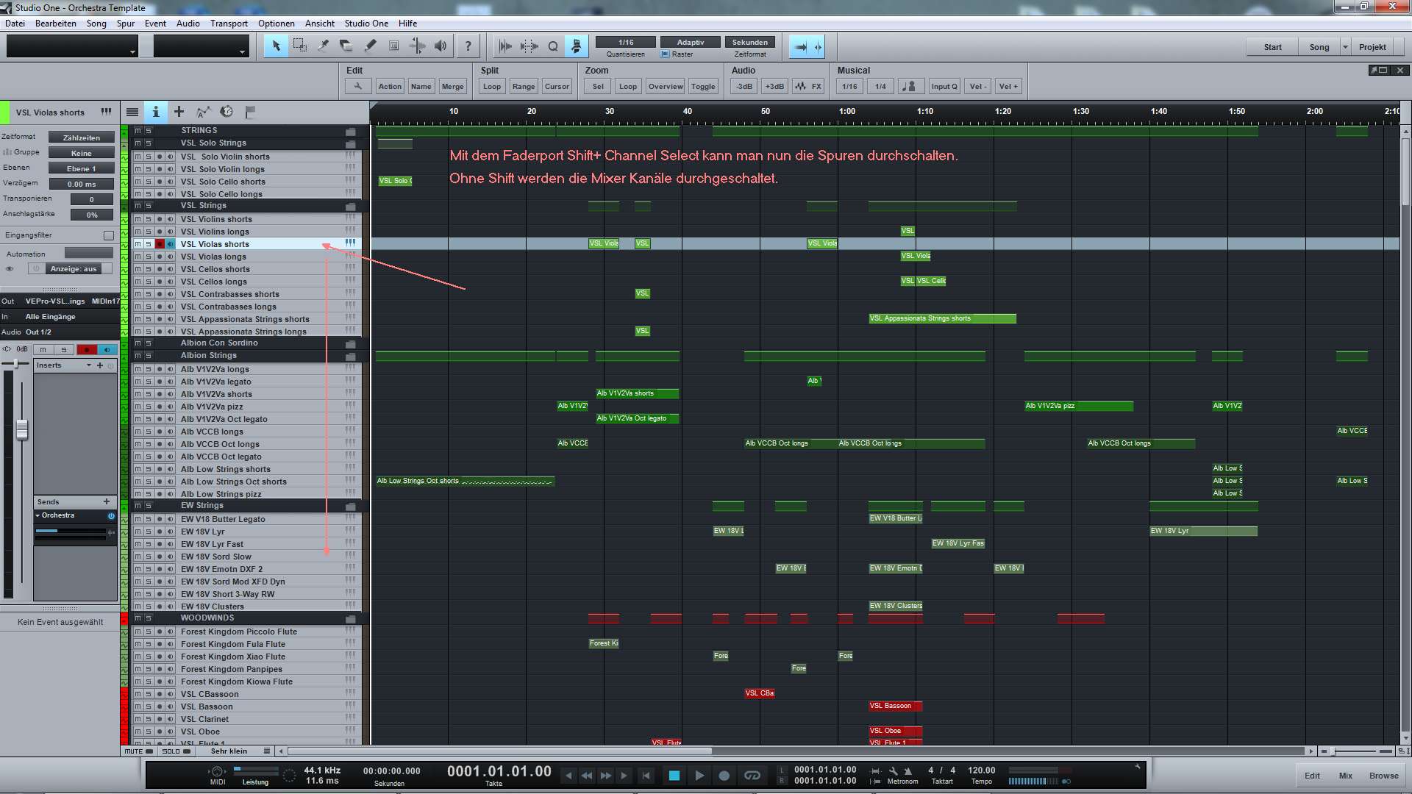Open the Adaptiv raster dropdown
The image size is (1412, 794).
coord(690,42)
